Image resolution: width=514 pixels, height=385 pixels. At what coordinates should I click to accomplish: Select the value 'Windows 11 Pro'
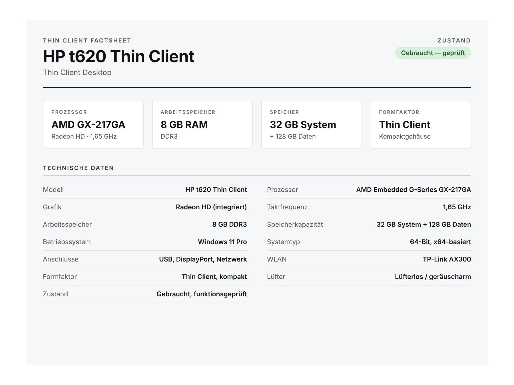[x=222, y=242]
